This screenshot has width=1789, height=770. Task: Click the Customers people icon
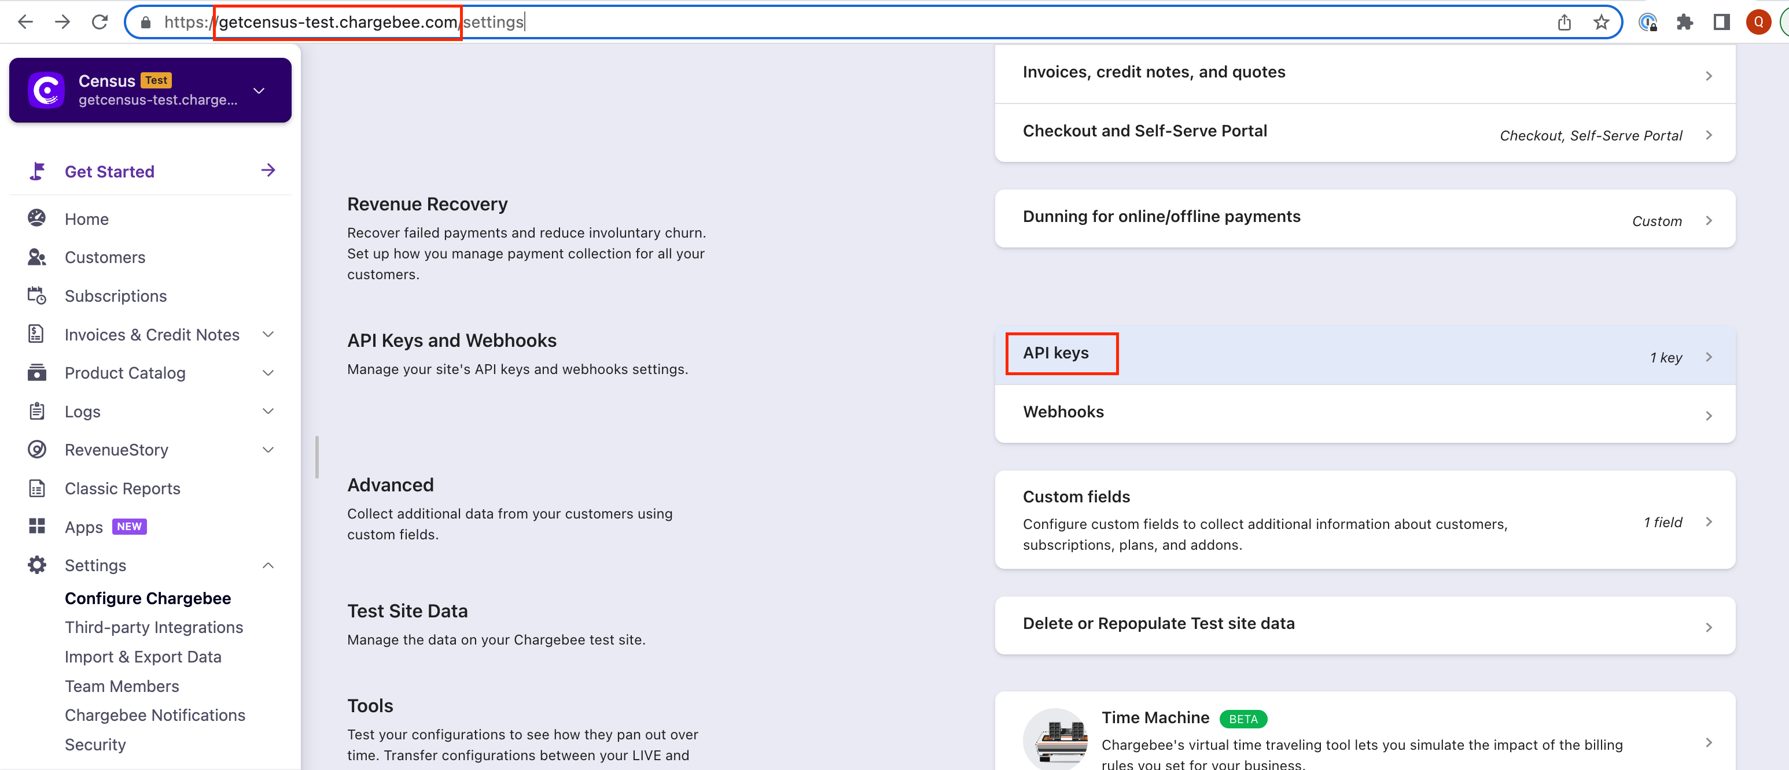pyautogui.click(x=37, y=257)
